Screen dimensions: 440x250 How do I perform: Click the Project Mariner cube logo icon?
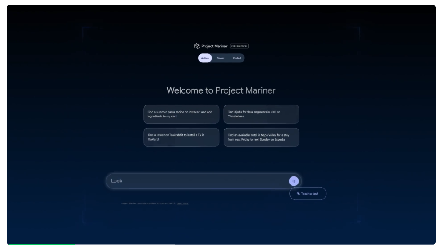tap(197, 46)
